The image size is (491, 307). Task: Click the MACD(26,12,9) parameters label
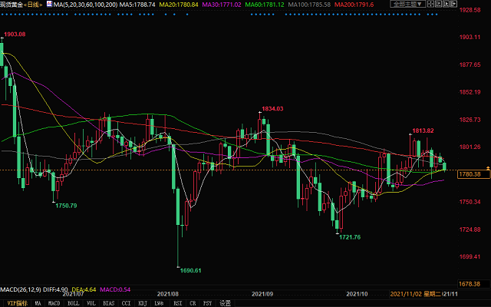[x=21, y=288]
